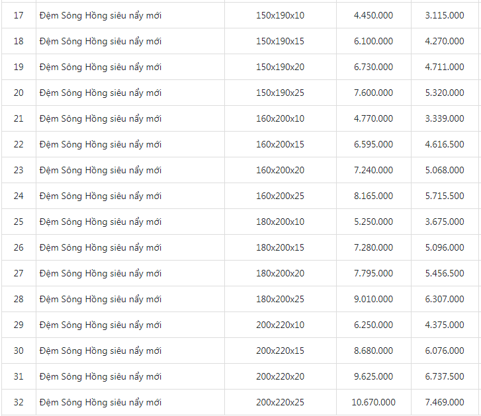Select discounted price 3.115.000
The width and height of the screenshot is (481, 416).
pyautogui.click(x=445, y=15)
